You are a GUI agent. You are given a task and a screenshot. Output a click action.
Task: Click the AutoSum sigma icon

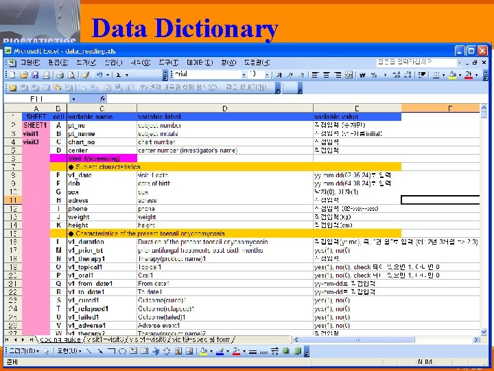119,75
